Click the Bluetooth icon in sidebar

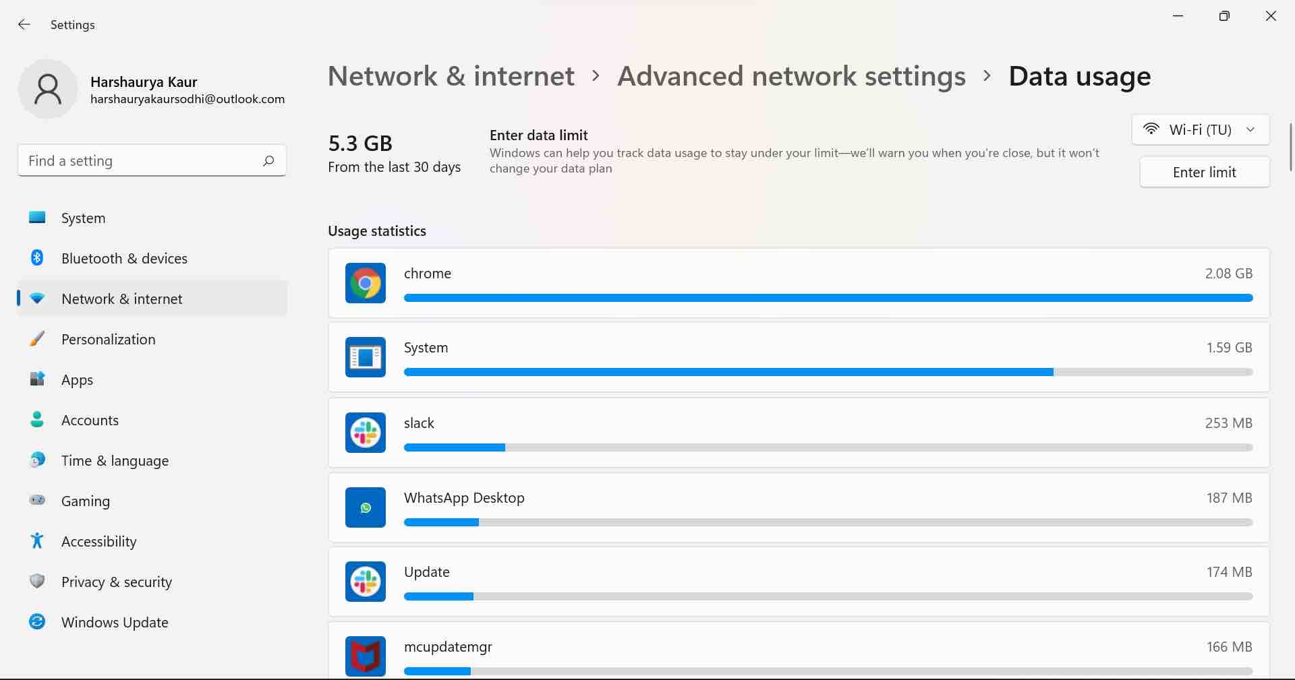pos(37,258)
